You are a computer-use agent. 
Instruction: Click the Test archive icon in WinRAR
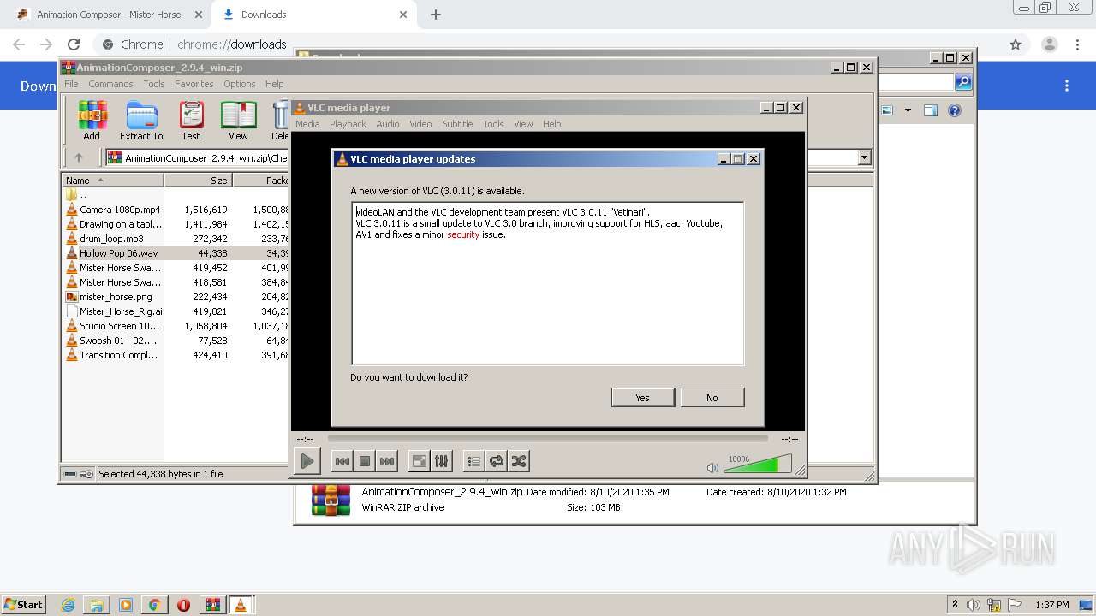click(x=191, y=121)
